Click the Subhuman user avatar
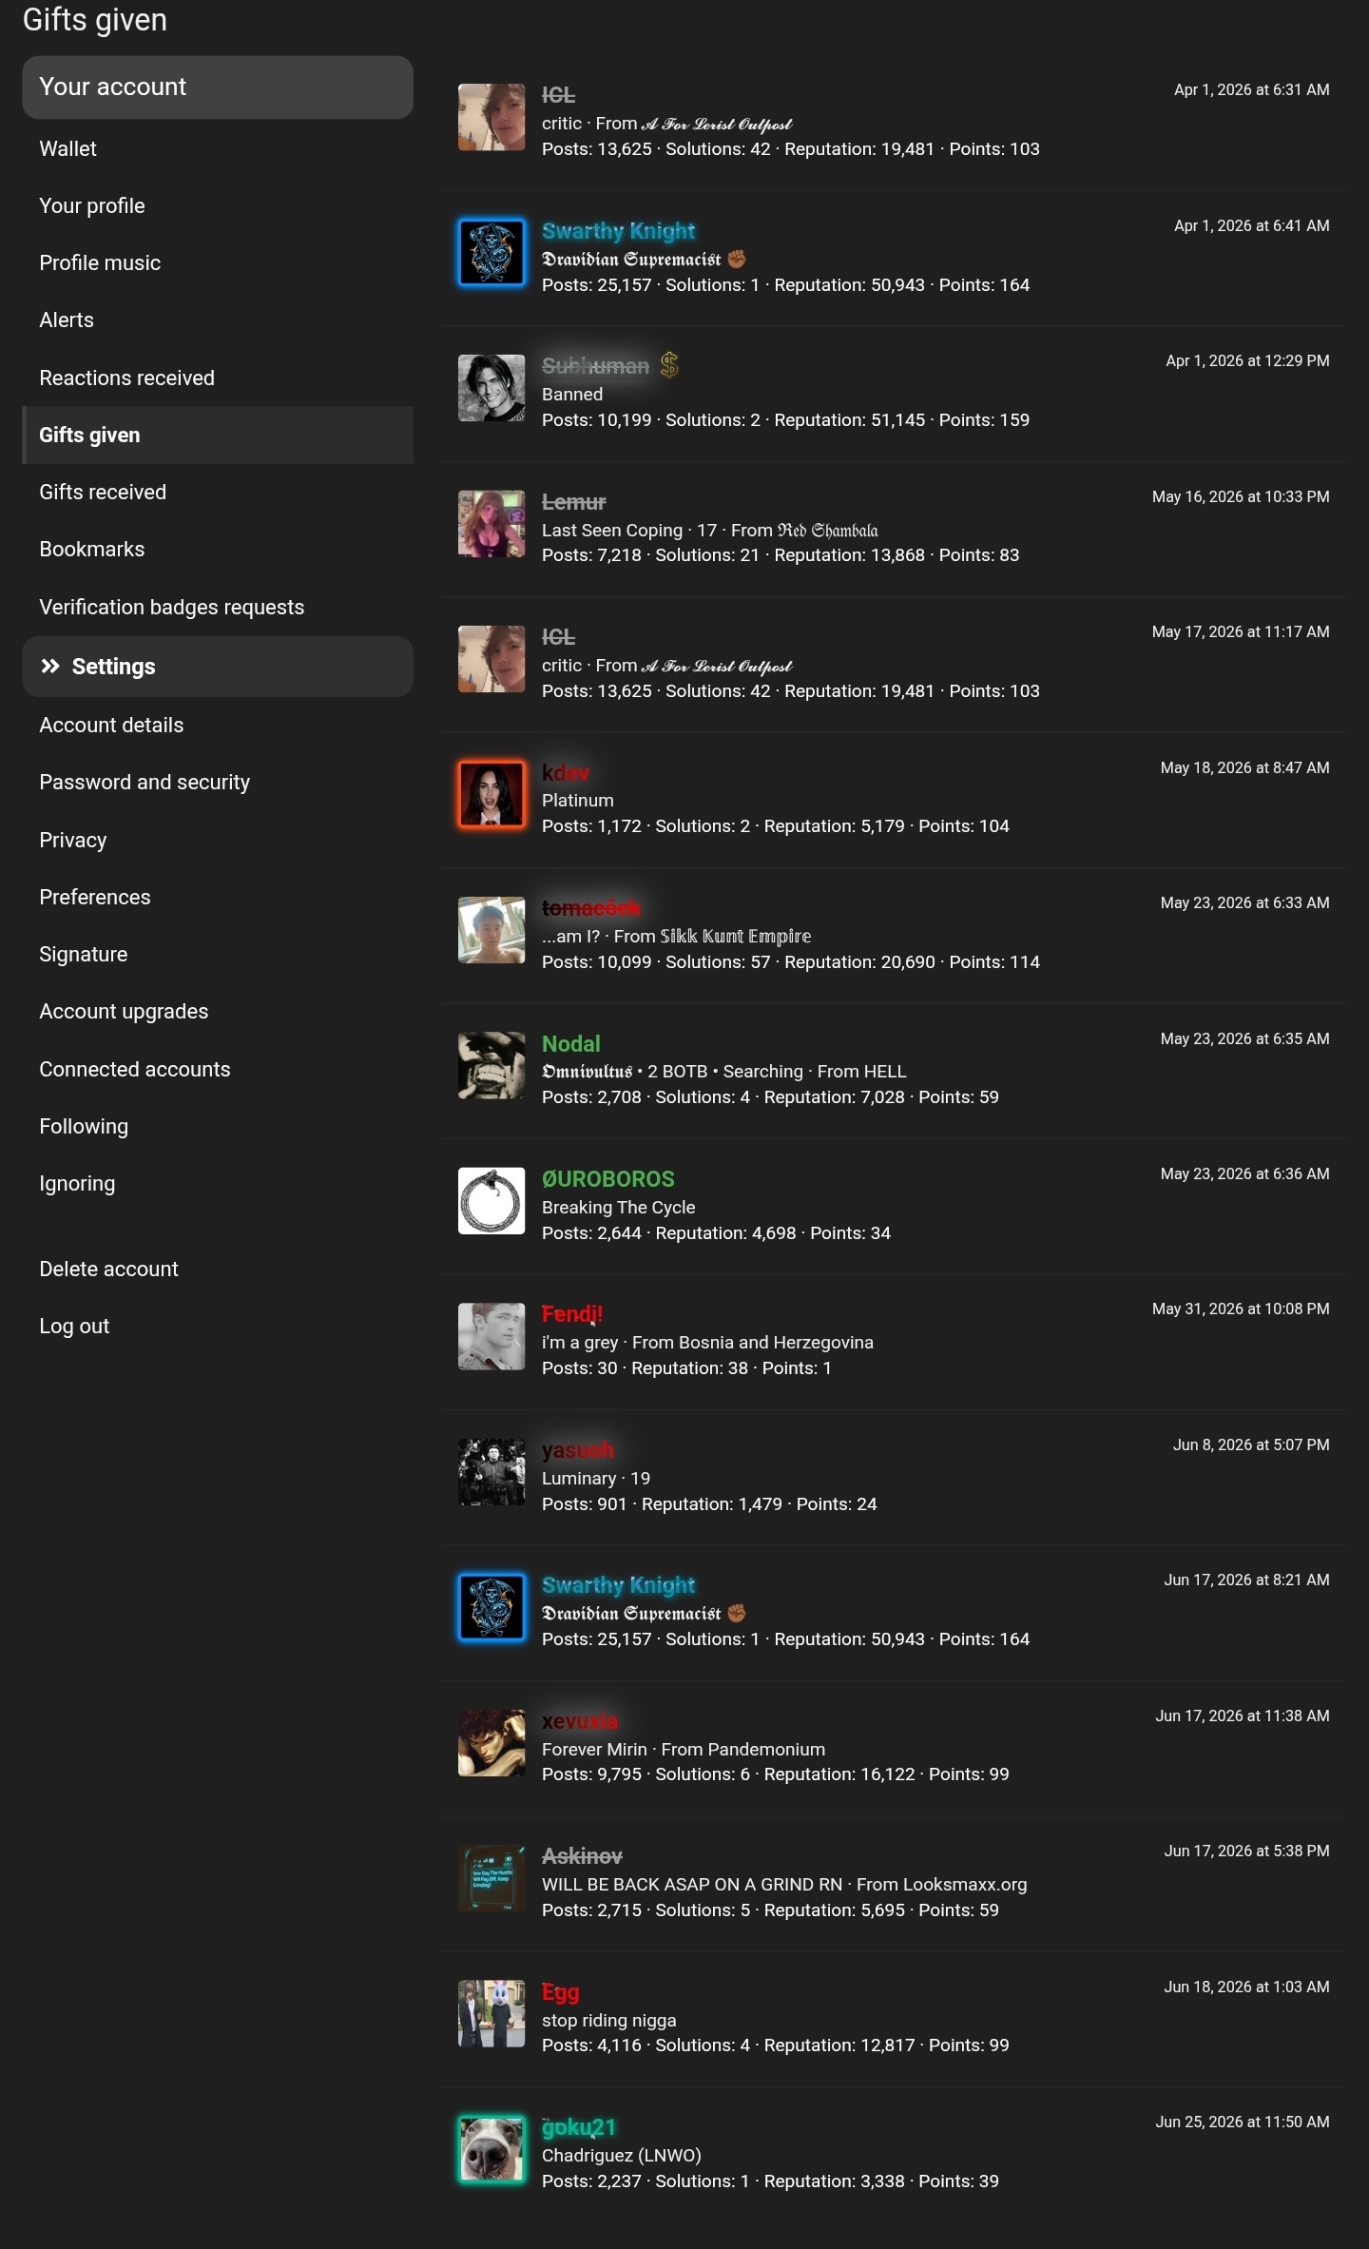1369x2249 pixels. (x=492, y=388)
